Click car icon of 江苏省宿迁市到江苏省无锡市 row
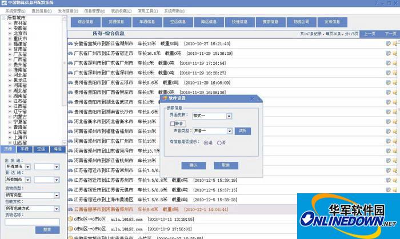Viewport: 400px width, 239px height. (70, 190)
